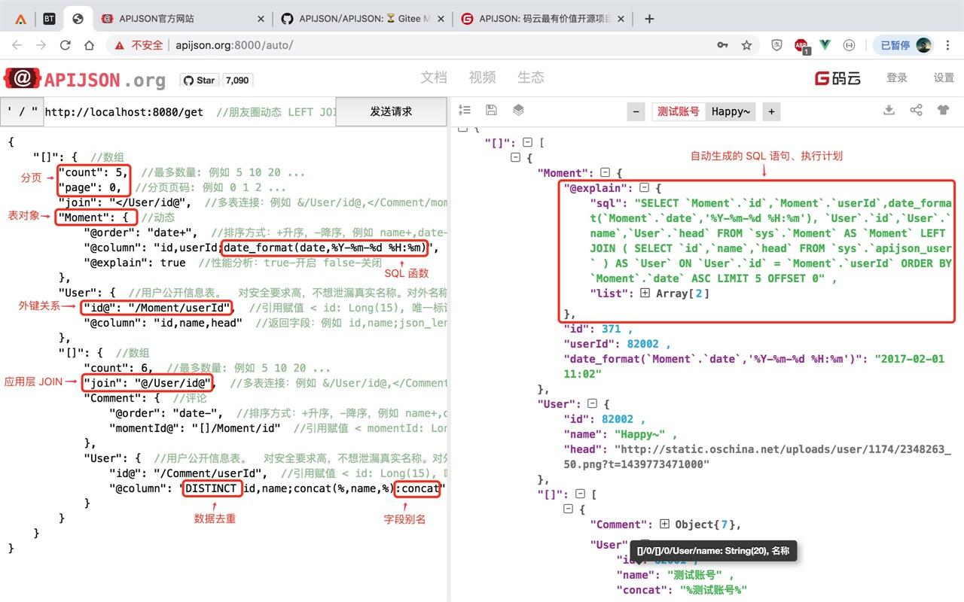964x602 pixels.
Task: Open the list/outline view icon in toolbar
Action: [465, 110]
